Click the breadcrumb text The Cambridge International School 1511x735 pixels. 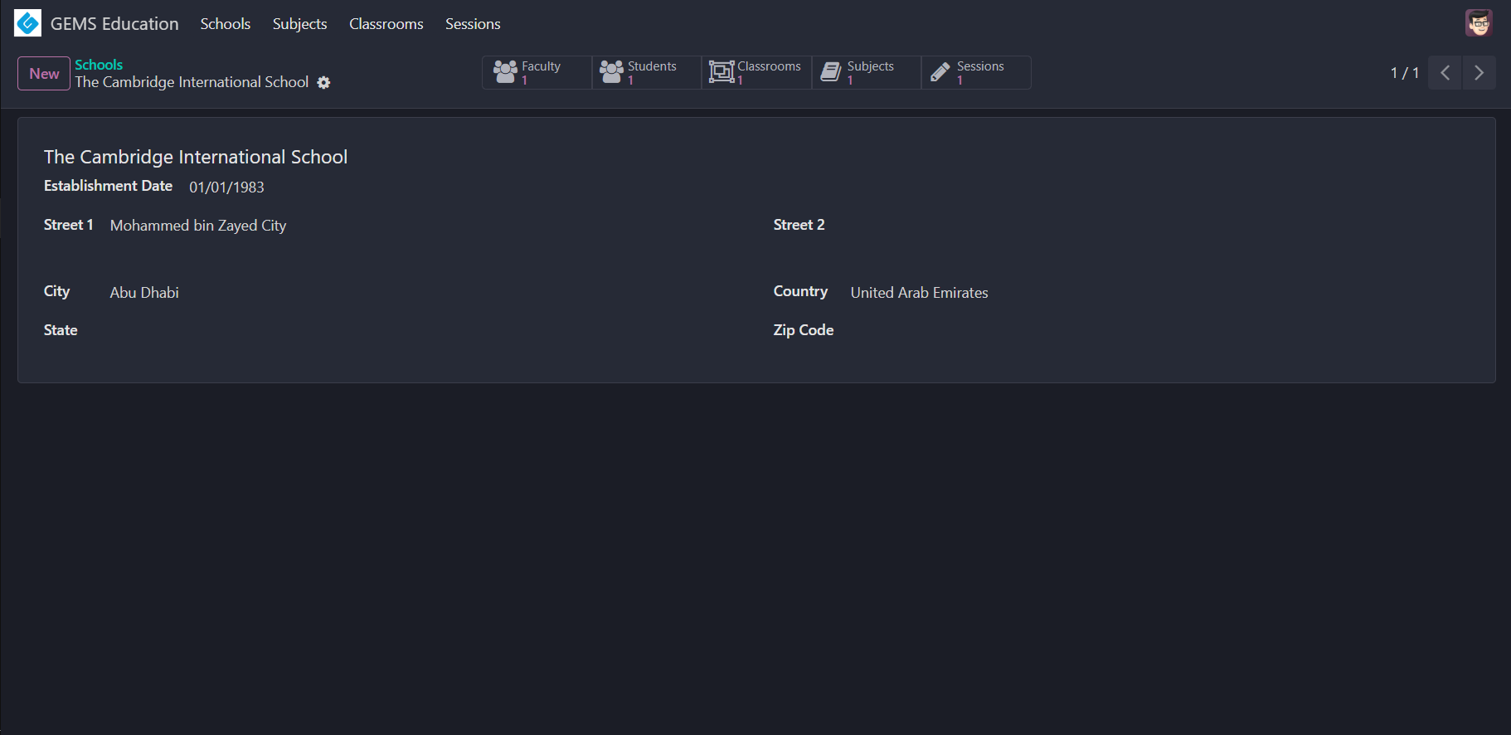click(x=192, y=82)
